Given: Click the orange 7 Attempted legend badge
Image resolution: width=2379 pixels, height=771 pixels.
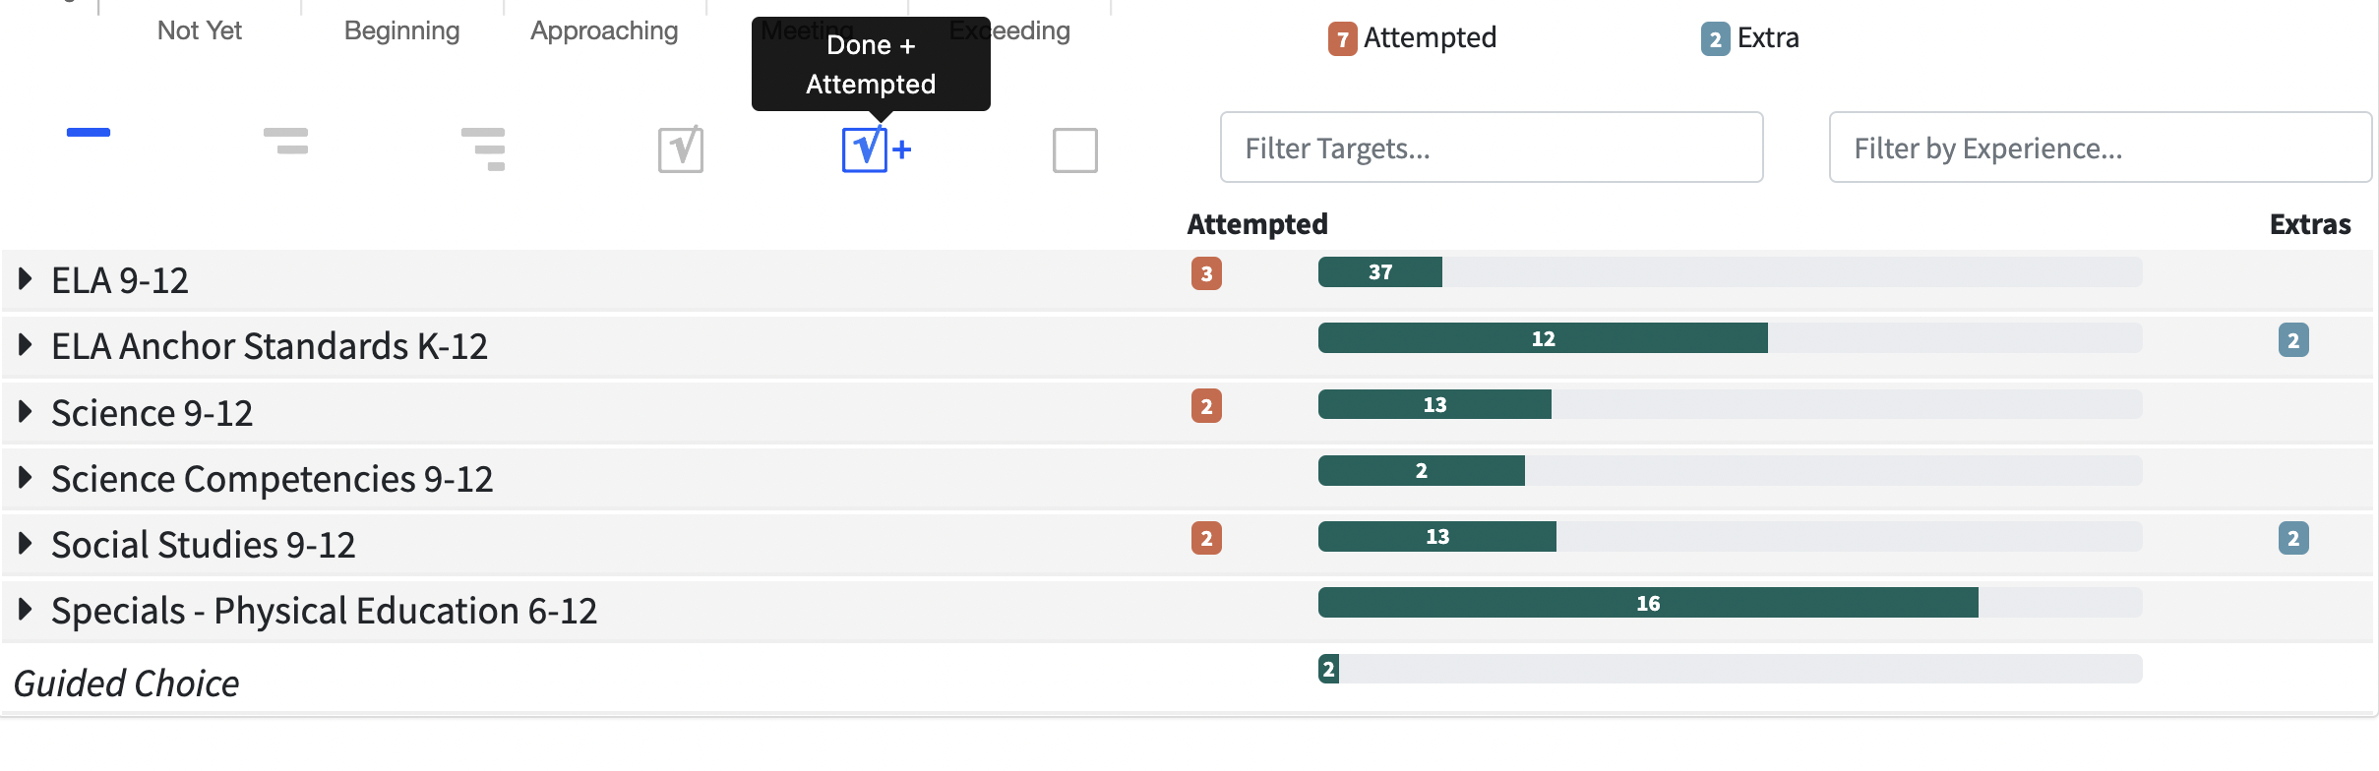Looking at the screenshot, I should coord(1342,39).
